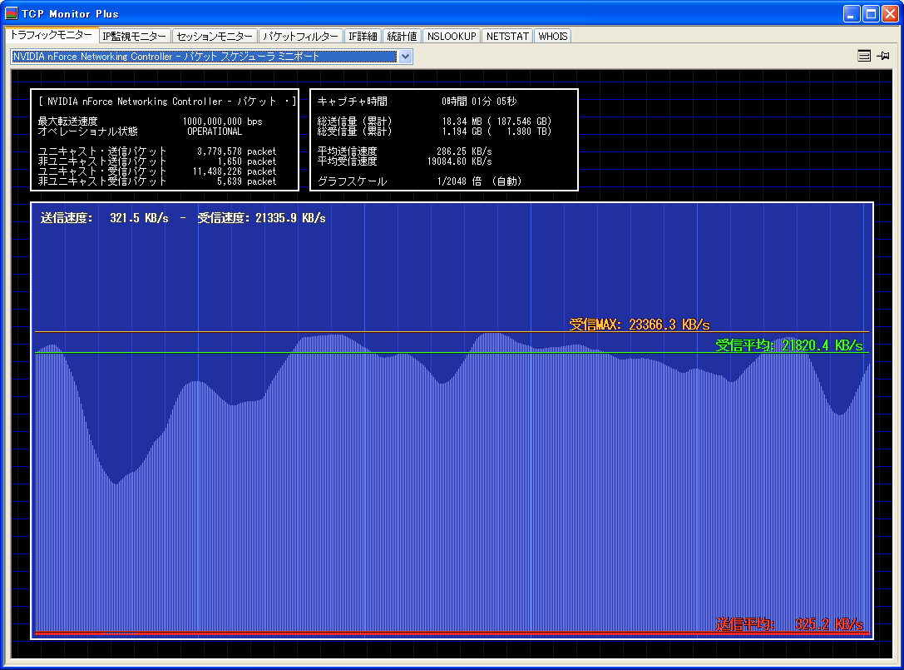Click the list/menu icon beside the pin

click(x=864, y=57)
